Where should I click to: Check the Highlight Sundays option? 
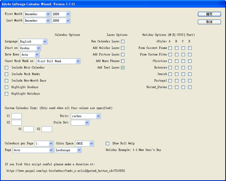(6, 87)
